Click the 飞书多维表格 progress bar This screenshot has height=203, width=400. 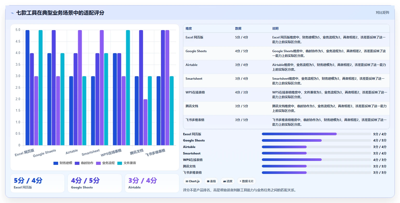pyautogui.click(x=317, y=173)
